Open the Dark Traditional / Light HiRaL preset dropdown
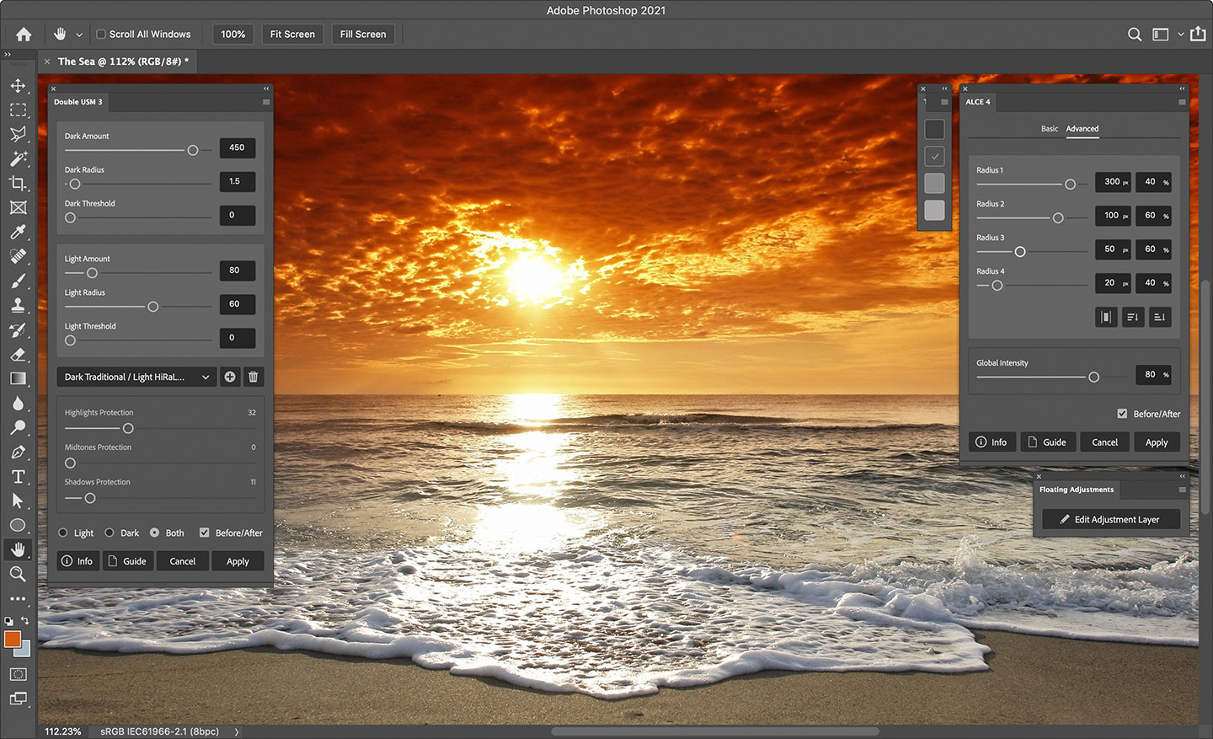1213x739 pixels. [136, 377]
